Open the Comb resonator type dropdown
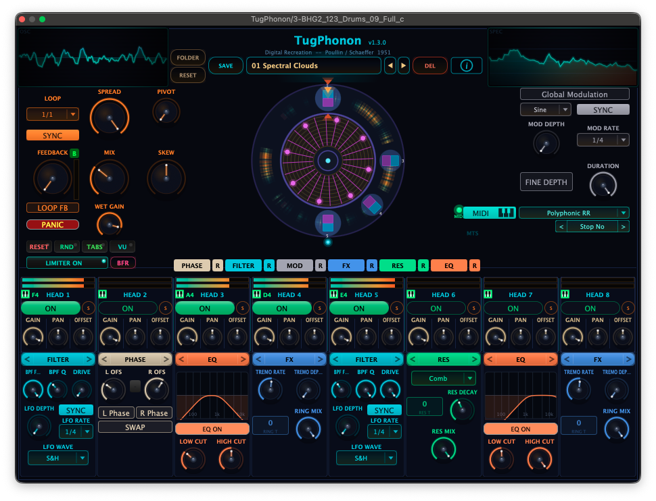The image size is (656, 501). coord(444,378)
